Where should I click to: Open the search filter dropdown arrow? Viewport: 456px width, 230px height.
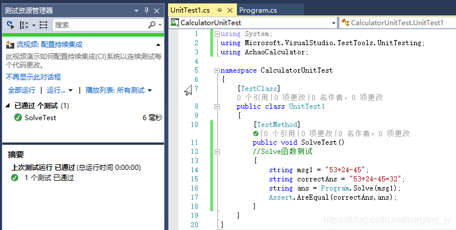tap(160, 25)
